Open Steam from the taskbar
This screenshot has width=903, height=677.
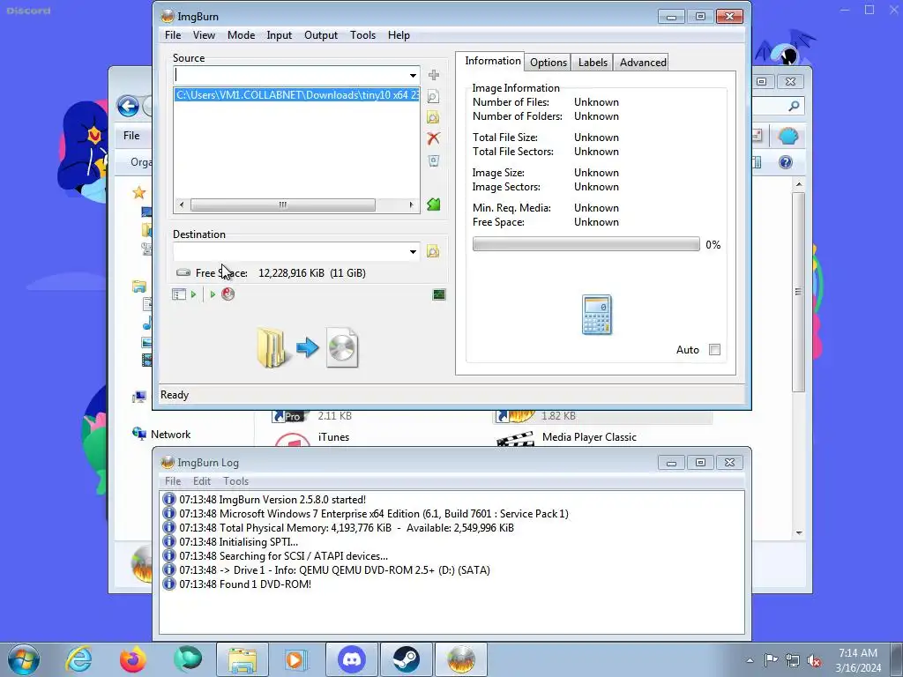tap(406, 659)
